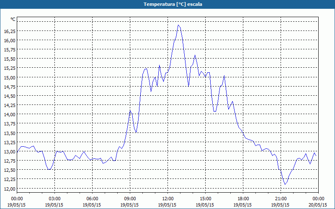This screenshot has height=209, width=335.
Task: Pick the 15,00 y-axis label
Action: [10, 77]
